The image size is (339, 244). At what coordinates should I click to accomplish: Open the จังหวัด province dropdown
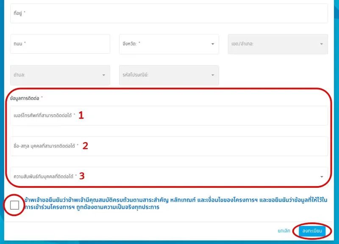pos(169,44)
